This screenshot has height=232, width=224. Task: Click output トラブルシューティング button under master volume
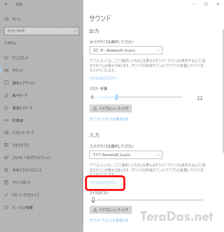pos(110,108)
